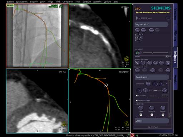This screenshot has height=137, width=183.
Task: Adjust the Link to MSCT slider
Action: (155, 53)
